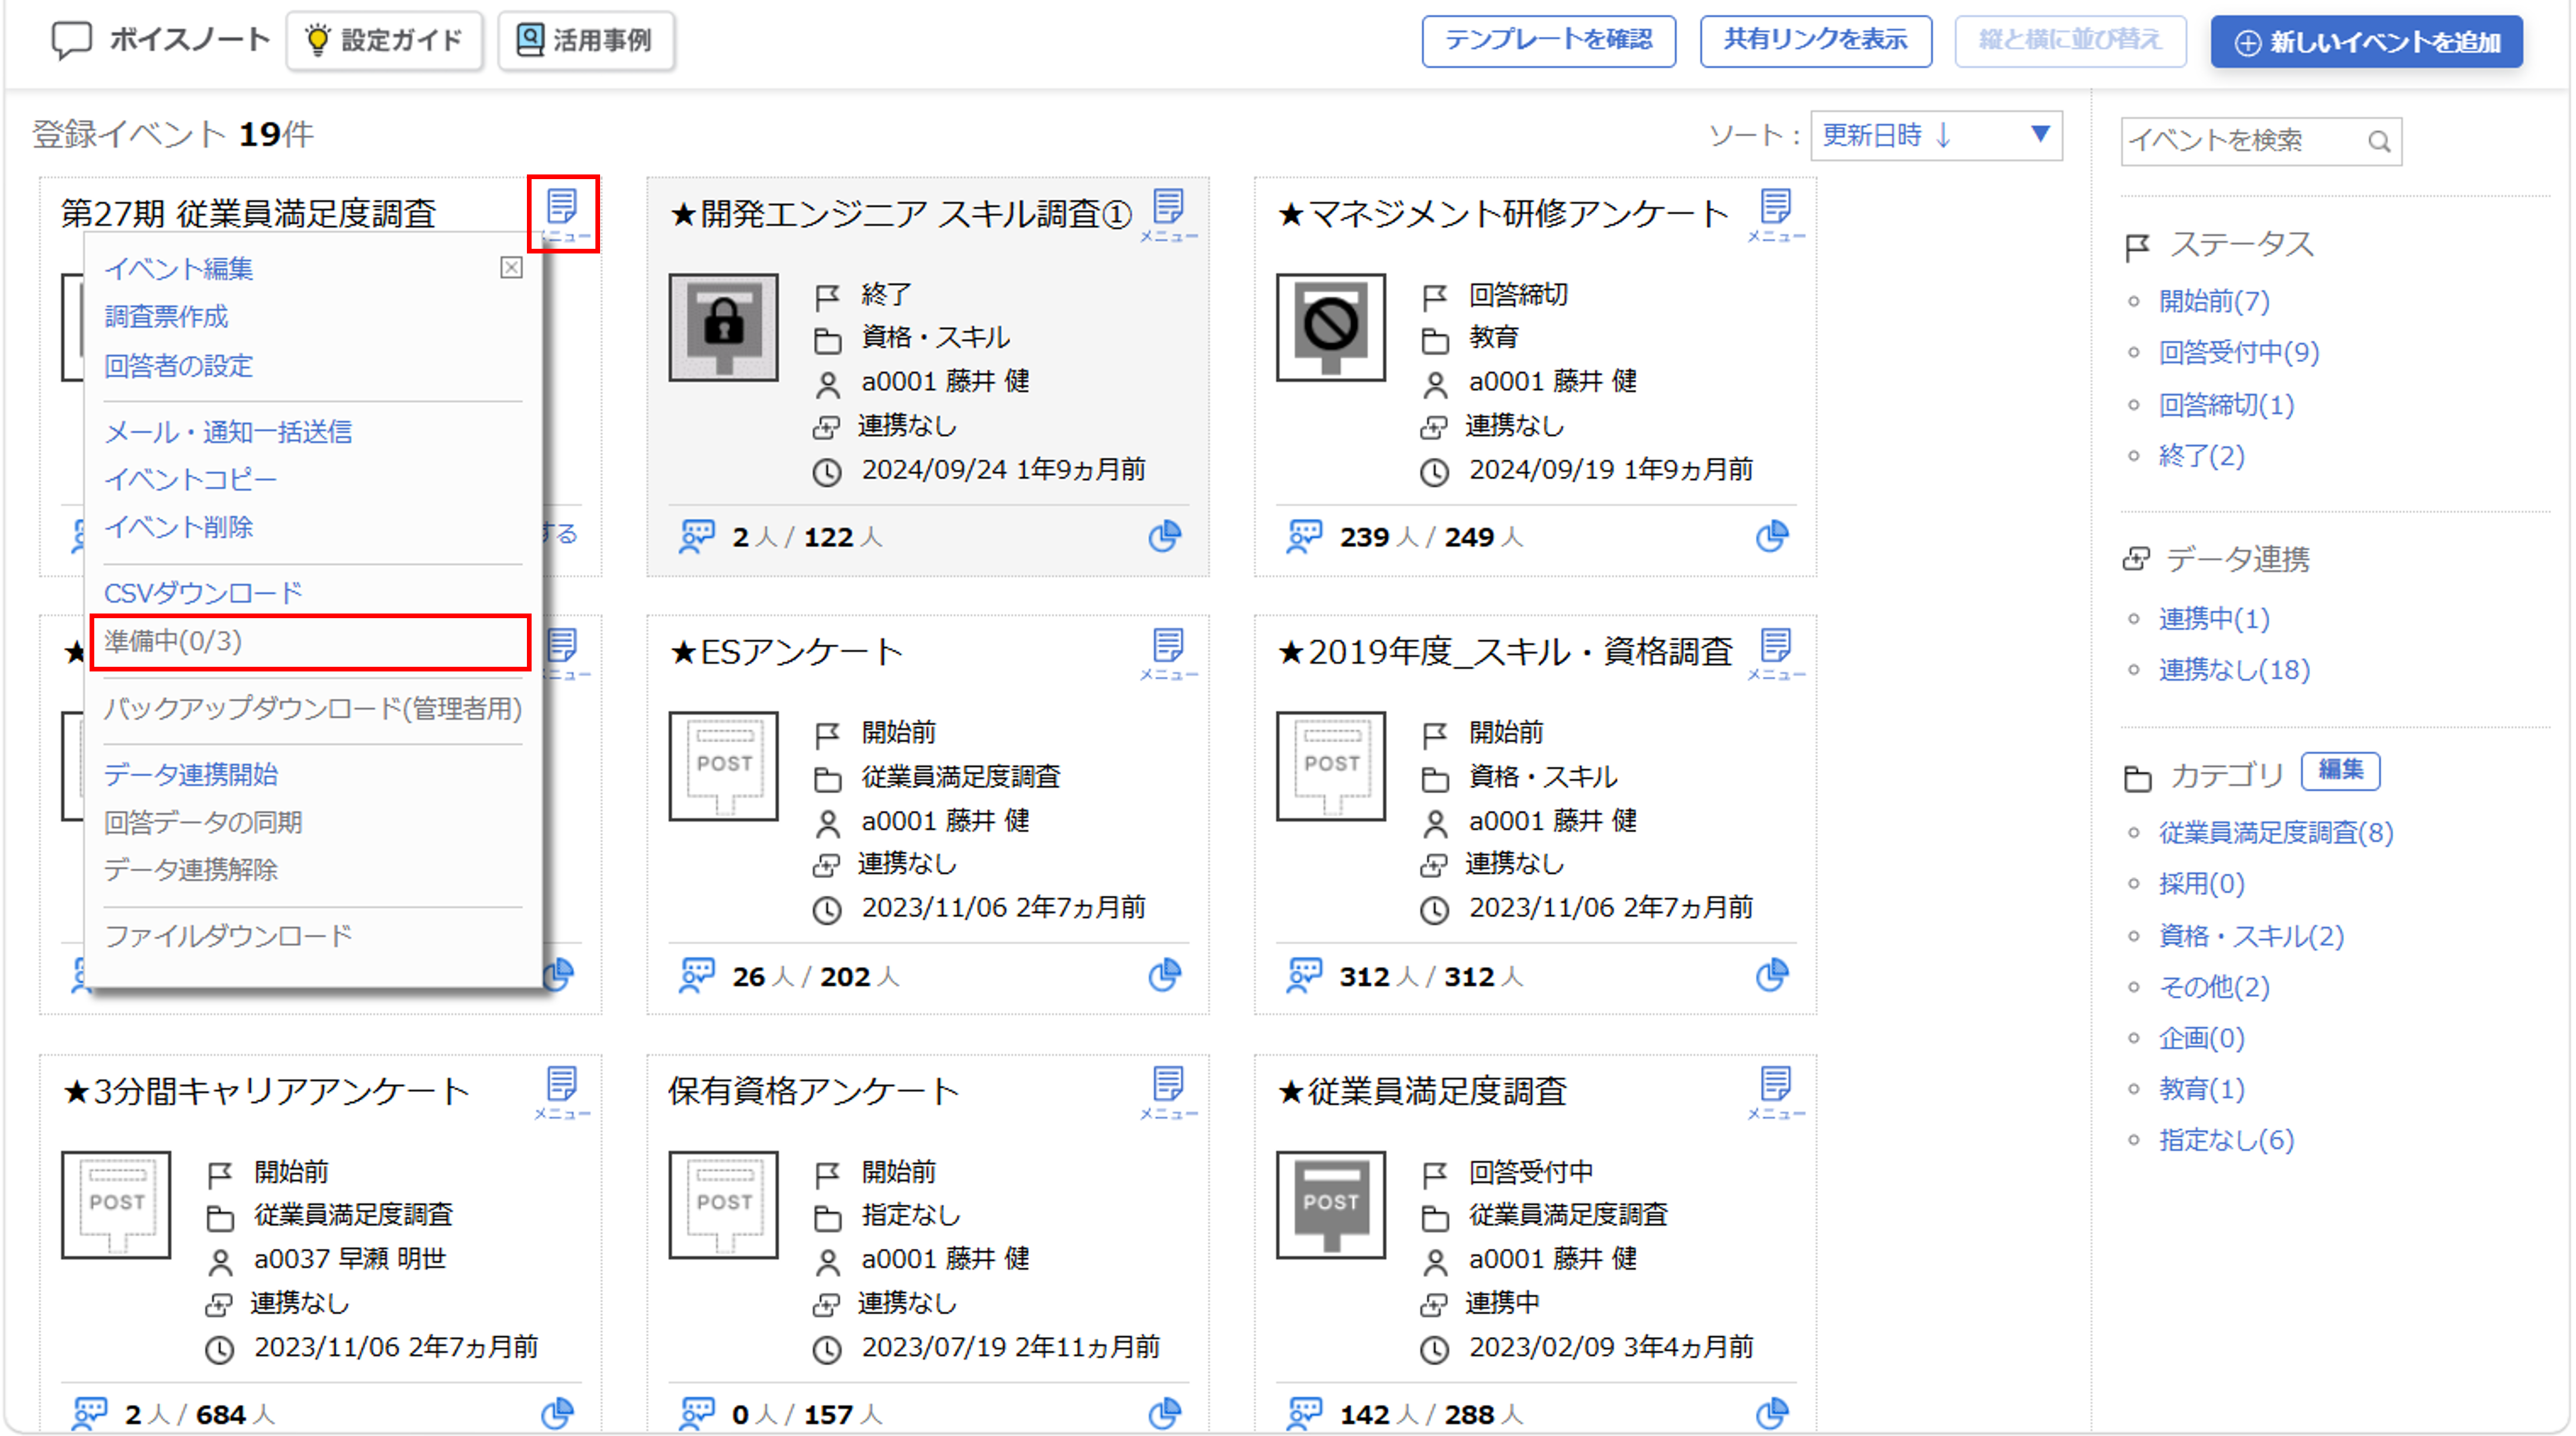Click respondents icon beside 26人/202人
This screenshot has height=1436, width=2576.
point(696,975)
